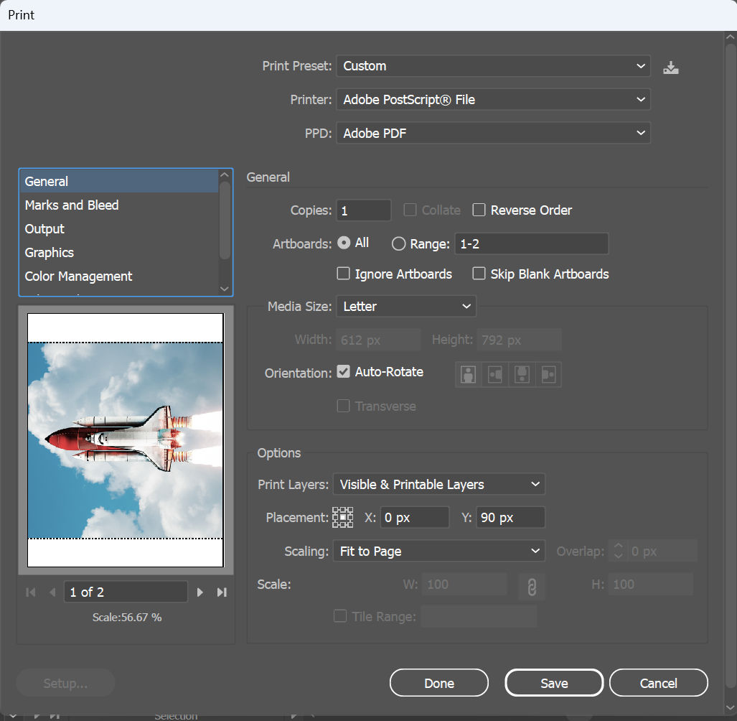Open the PPD dropdown
The width and height of the screenshot is (737, 721).
493,133
